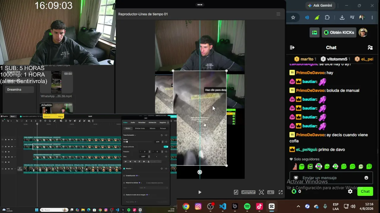Align clip to bottom edge
The width and height of the screenshot is (380, 213).
coord(148,162)
